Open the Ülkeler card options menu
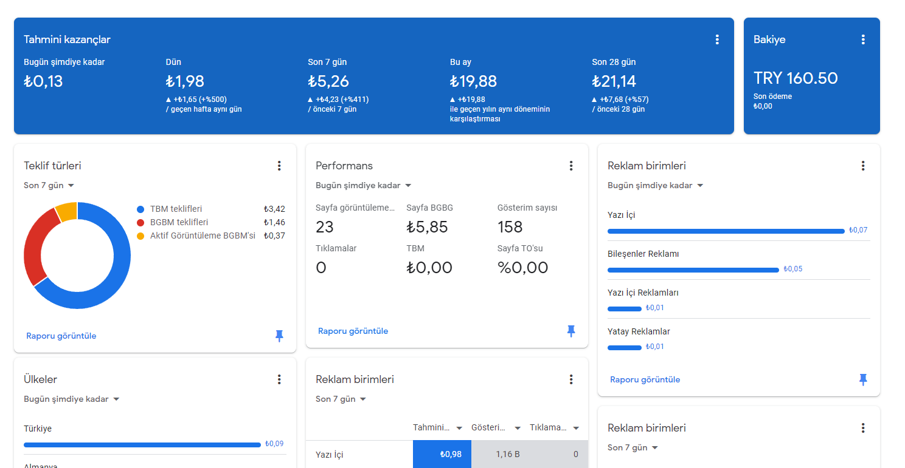The width and height of the screenshot is (905, 468). click(279, 379)
